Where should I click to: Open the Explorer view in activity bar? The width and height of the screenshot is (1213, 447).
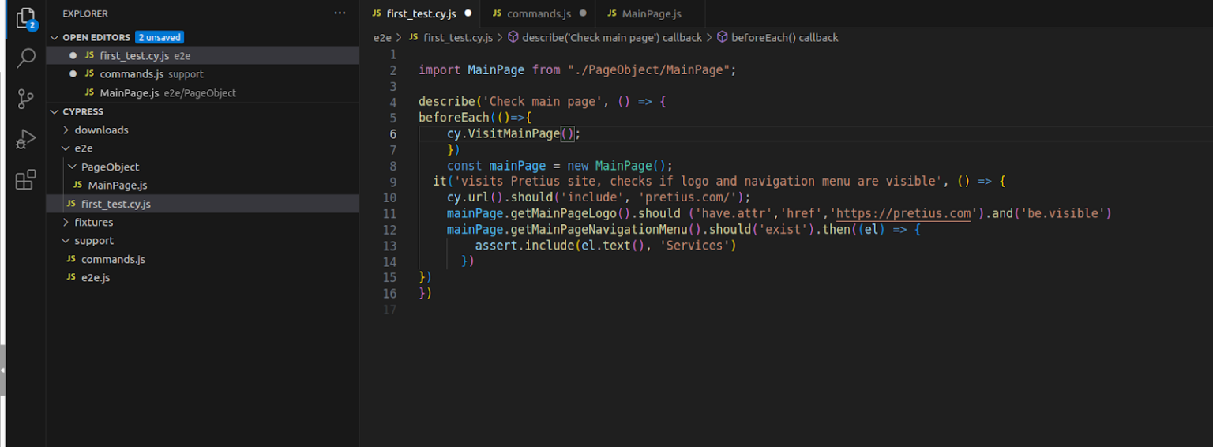pos(26,18)
